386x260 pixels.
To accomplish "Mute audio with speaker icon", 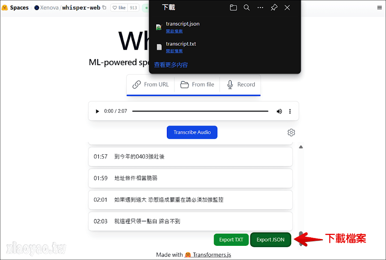I will point(279,111).
